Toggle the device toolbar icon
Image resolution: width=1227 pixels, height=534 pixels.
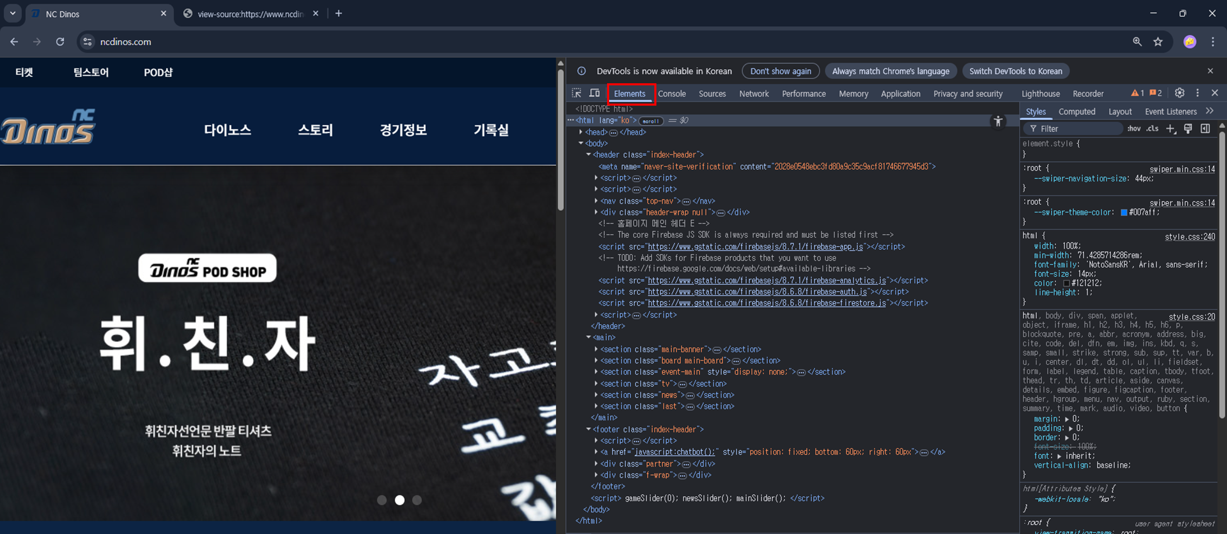point(595,93)
